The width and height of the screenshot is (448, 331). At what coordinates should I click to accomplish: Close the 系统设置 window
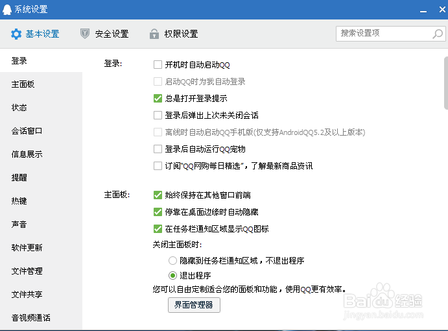[x=442, y=10]
